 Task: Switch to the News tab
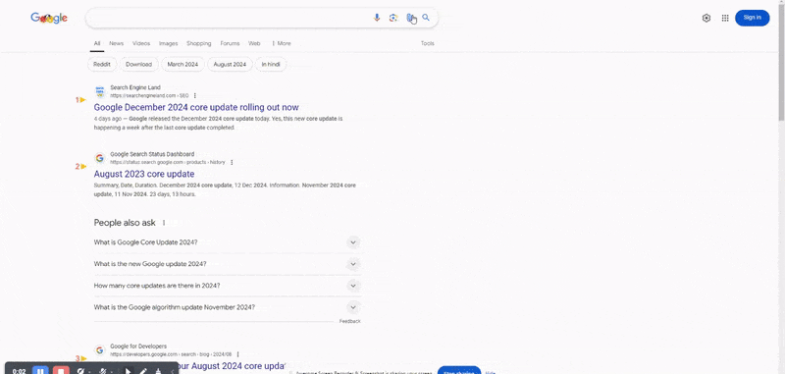116,43
